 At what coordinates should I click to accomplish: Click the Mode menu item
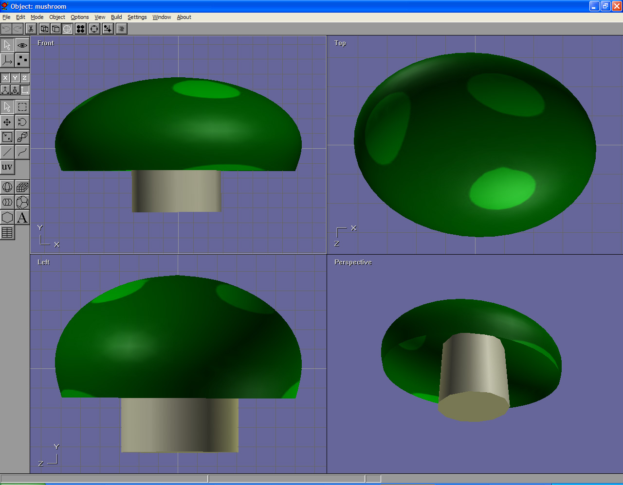[x=37, y=17]
